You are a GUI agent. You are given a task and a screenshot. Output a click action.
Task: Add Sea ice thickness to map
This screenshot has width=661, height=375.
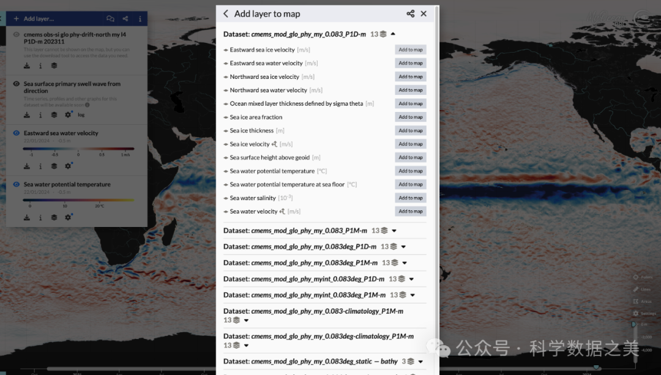(x=410, y=131)
